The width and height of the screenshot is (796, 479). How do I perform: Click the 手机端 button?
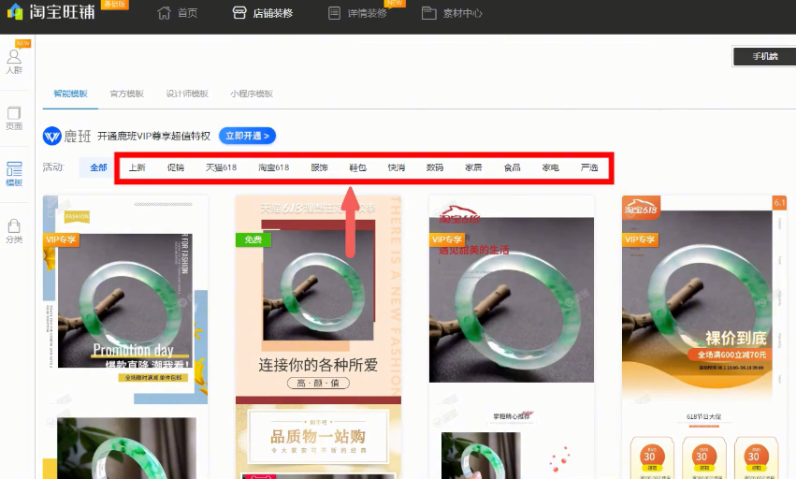(764, 56)
